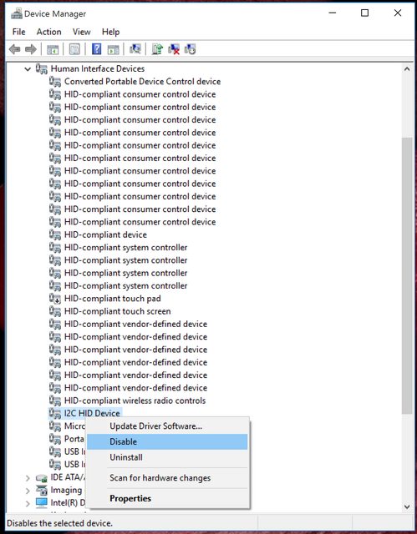
Task: Click icon beside HID-compliant device row
Action: (x=55, y=234)
